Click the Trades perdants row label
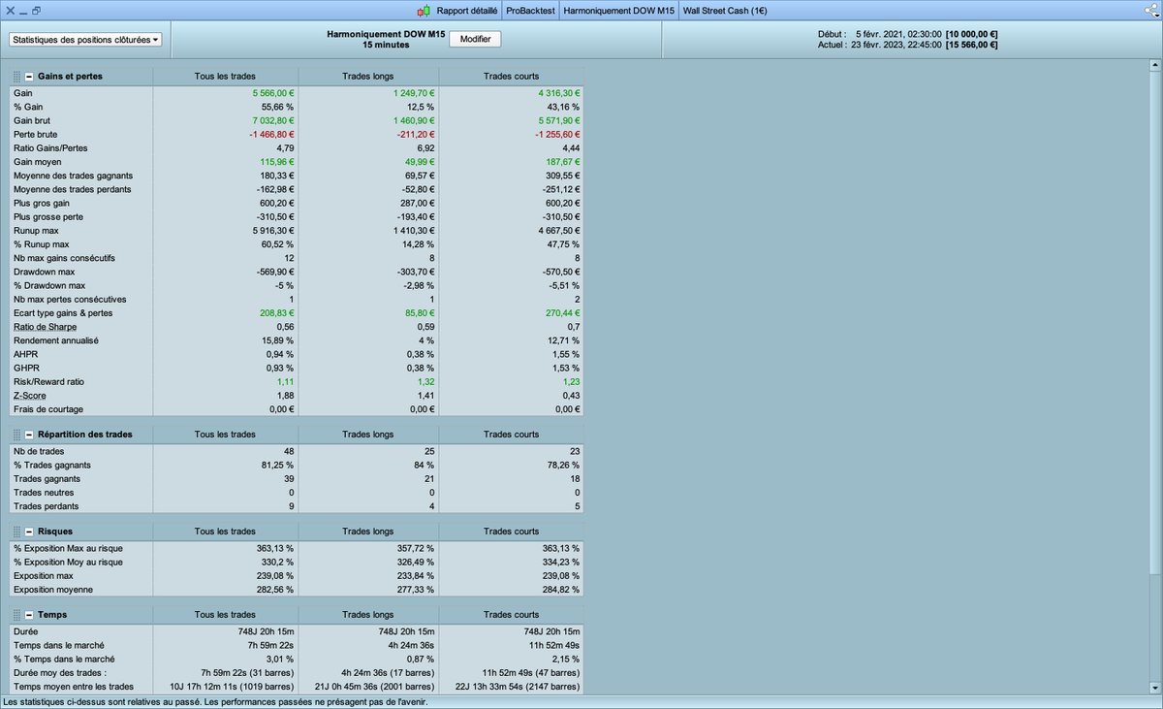This screenshot has width=1163, height=709. (x=45, y=506)
